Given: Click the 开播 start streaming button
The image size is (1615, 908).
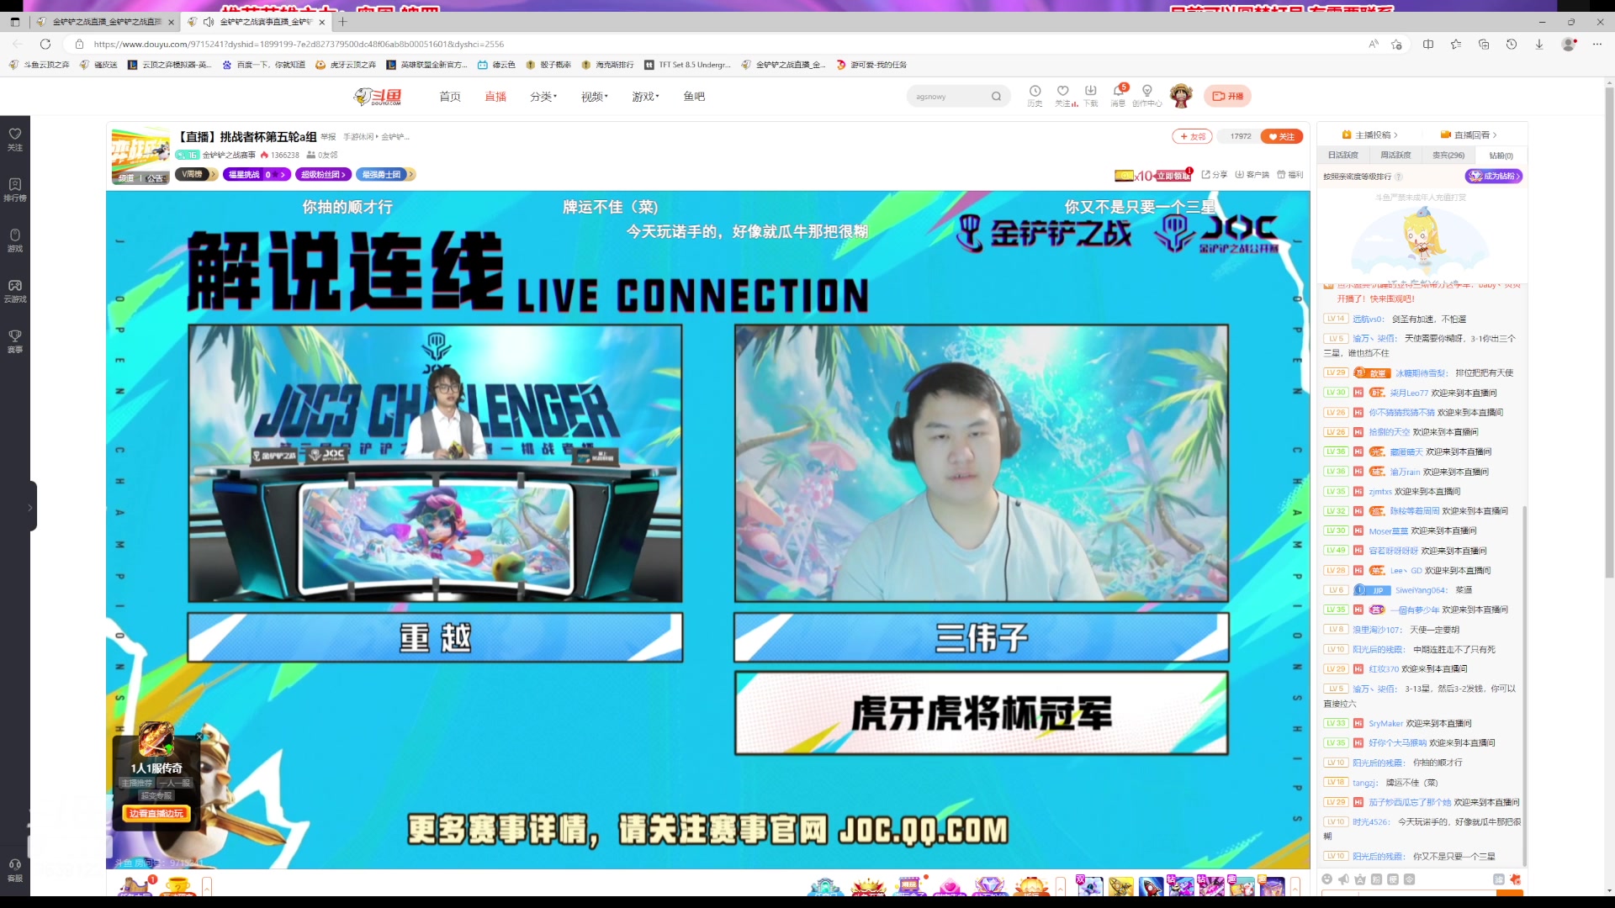Looking at the screenshot, I should pyautogui.click(x=1227, y=97).
